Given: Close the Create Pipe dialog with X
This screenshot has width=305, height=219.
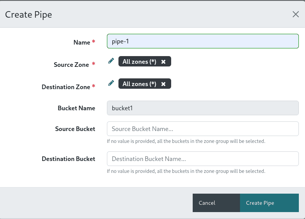Looking at the screenshot, I should point(295,14).
